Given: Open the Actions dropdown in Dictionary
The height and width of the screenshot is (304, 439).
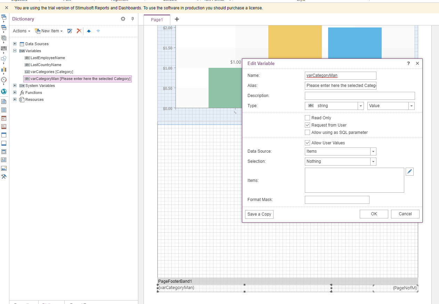Looking at the screenshot, I should point(22,31).
